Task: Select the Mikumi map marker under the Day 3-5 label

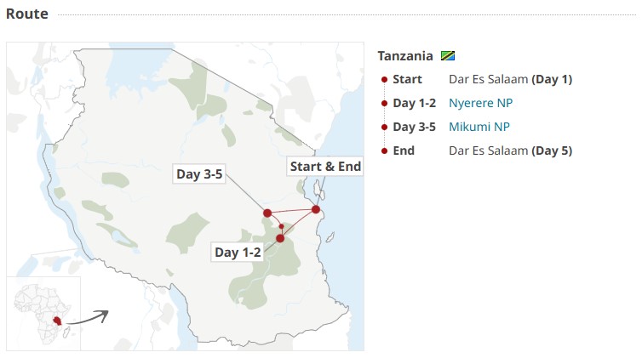Action: point(267,213)
